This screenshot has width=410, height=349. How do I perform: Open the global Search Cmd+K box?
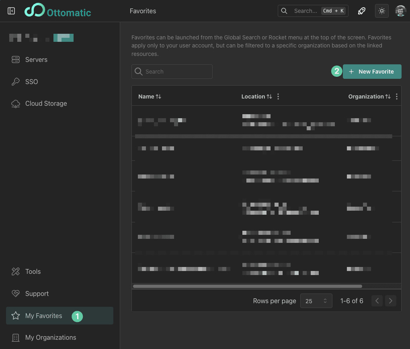[x=313, y=11]
